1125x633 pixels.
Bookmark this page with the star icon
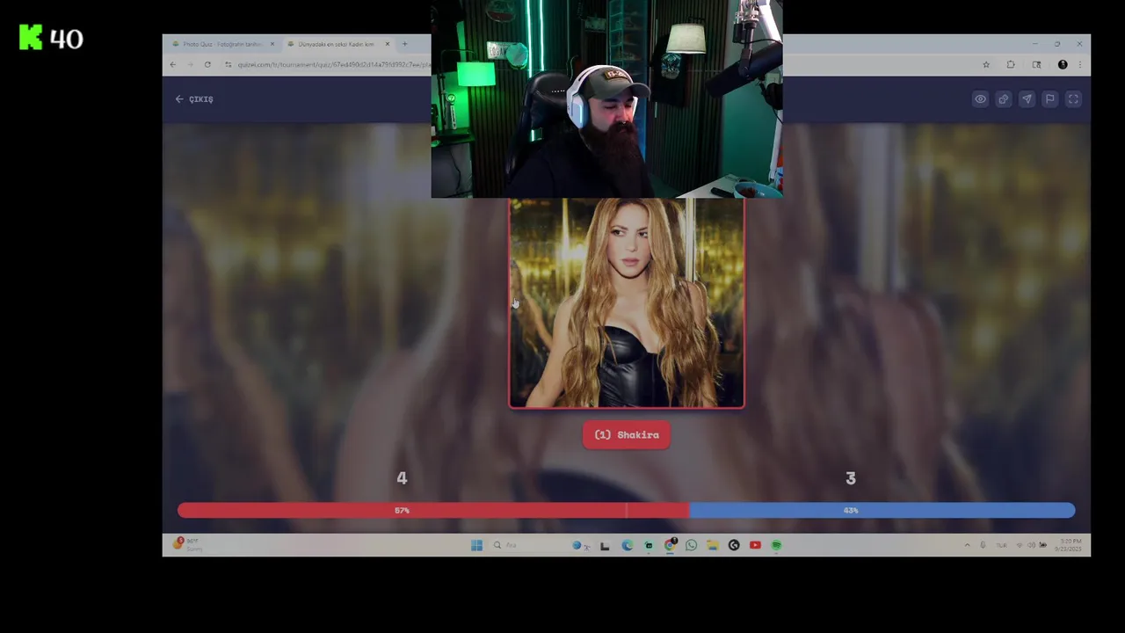click(x=986, y=64)
